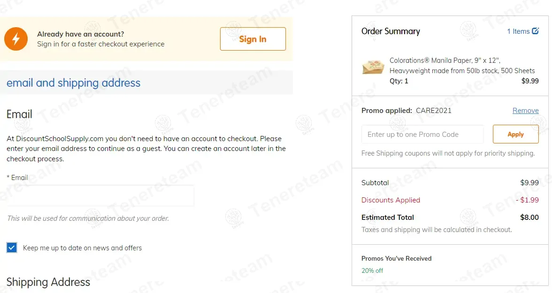This screenshot has height=293, width=552.
Task: Click the Apply promo code button
Action: click(x=515, y=134)
